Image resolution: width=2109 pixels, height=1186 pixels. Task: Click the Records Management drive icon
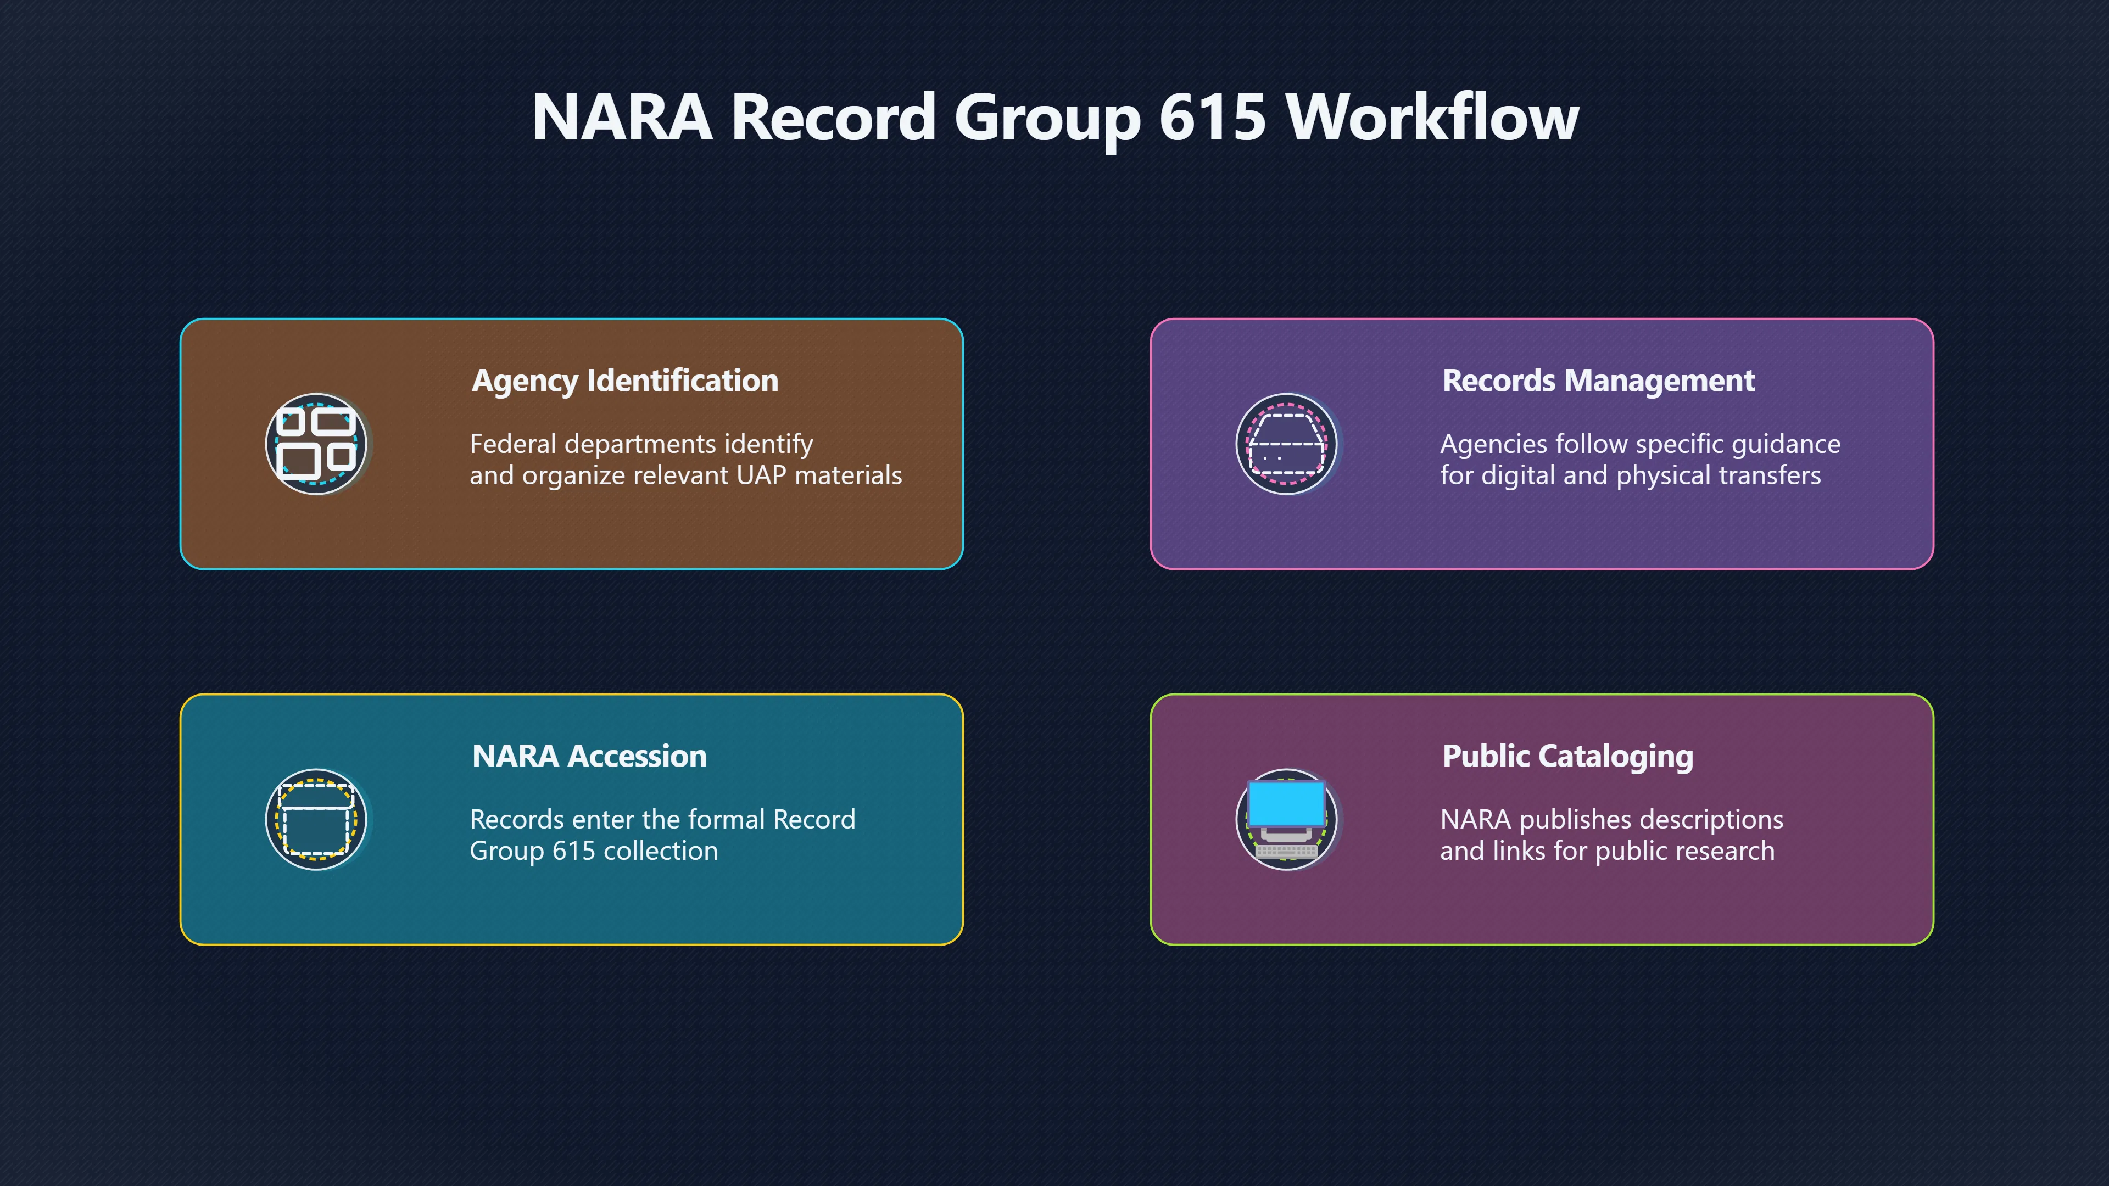(1286, 444)
